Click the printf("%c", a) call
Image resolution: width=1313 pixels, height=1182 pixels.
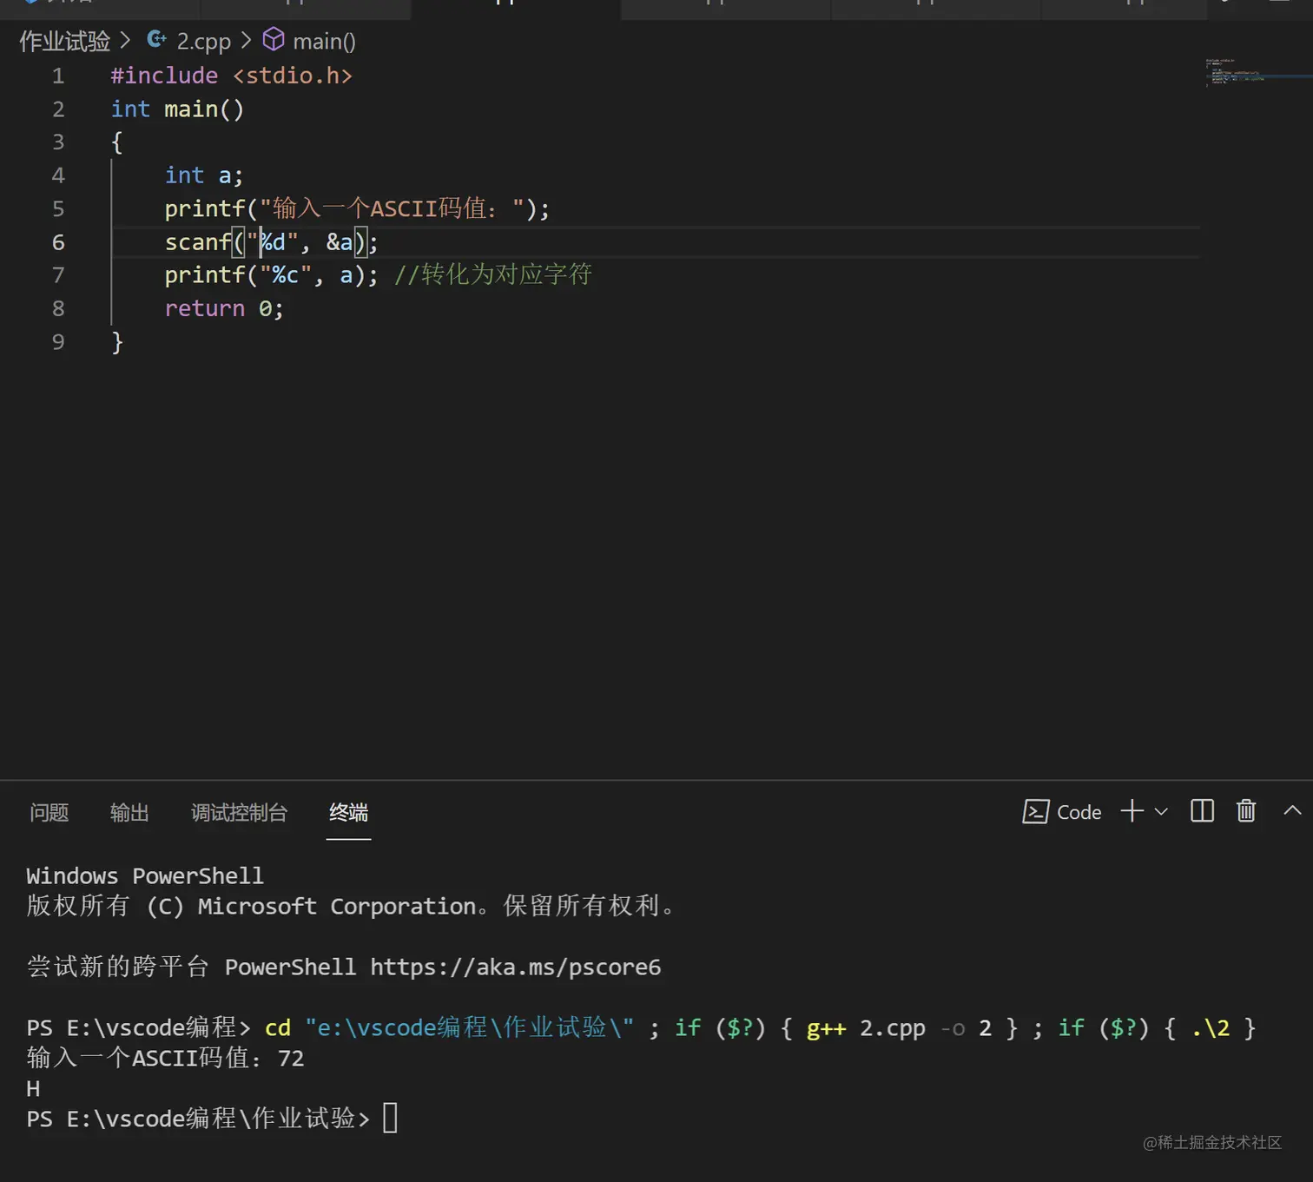[x=271, y=275]
